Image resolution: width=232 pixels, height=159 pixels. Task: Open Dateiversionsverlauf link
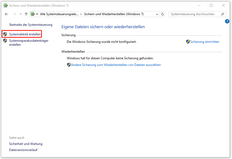point(23,150)
